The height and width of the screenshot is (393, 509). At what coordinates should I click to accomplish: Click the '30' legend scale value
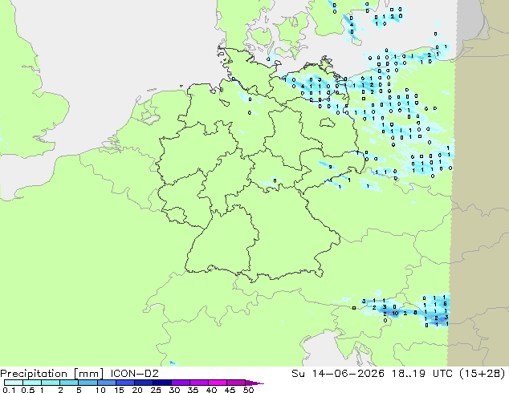coord(175,390)
